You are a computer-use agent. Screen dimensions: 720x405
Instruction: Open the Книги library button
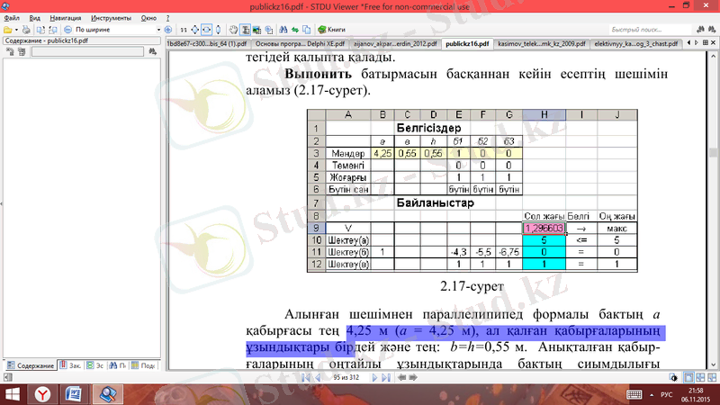click(330, 29)
